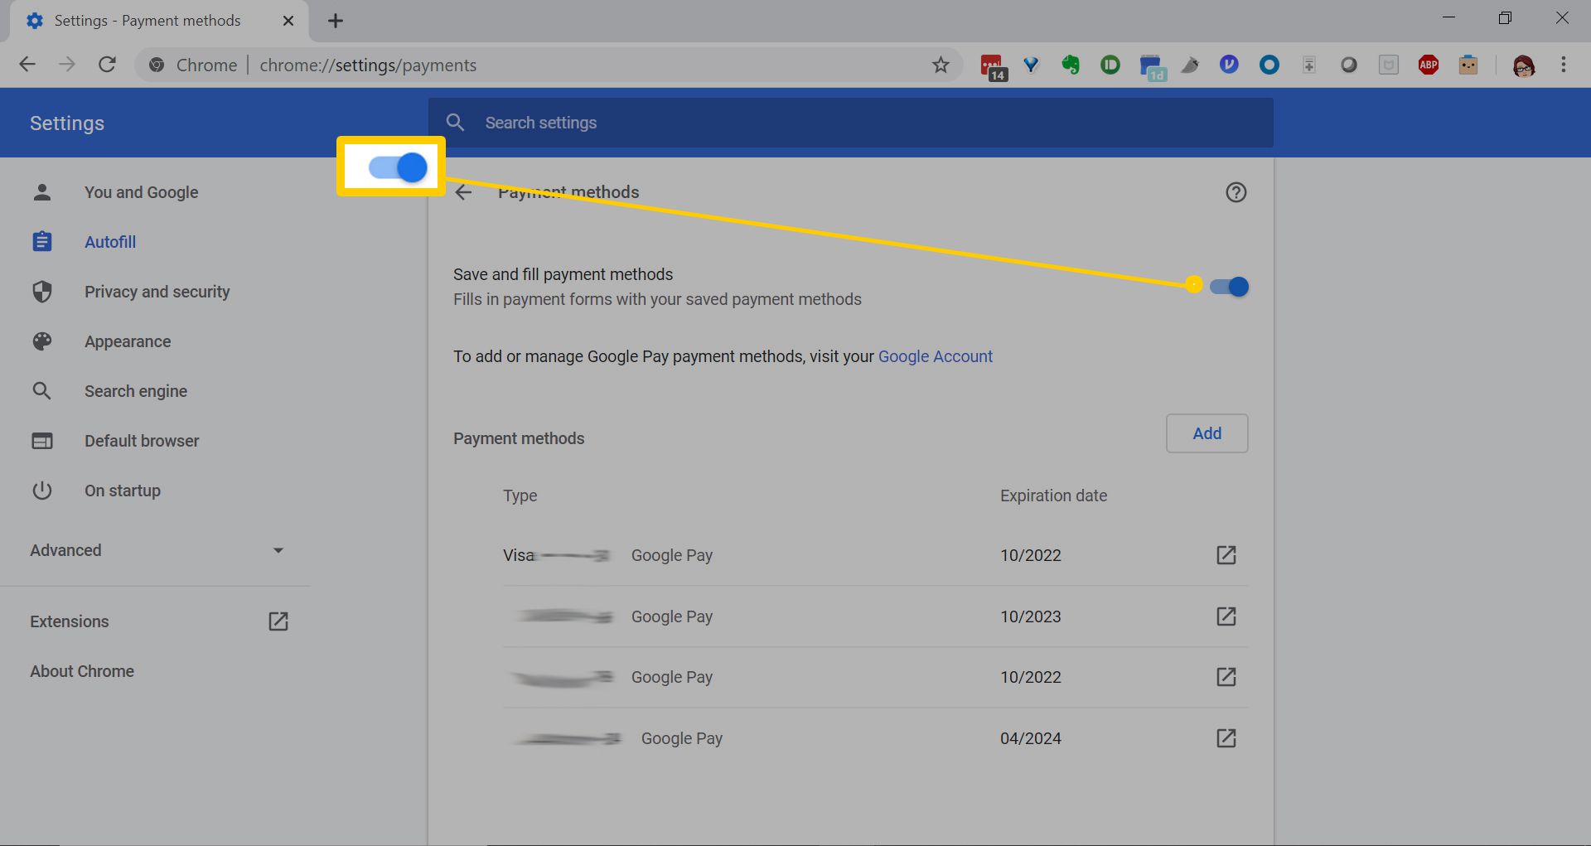
Task: Click the green circular D extension icon
Action: click(1110, 65)
